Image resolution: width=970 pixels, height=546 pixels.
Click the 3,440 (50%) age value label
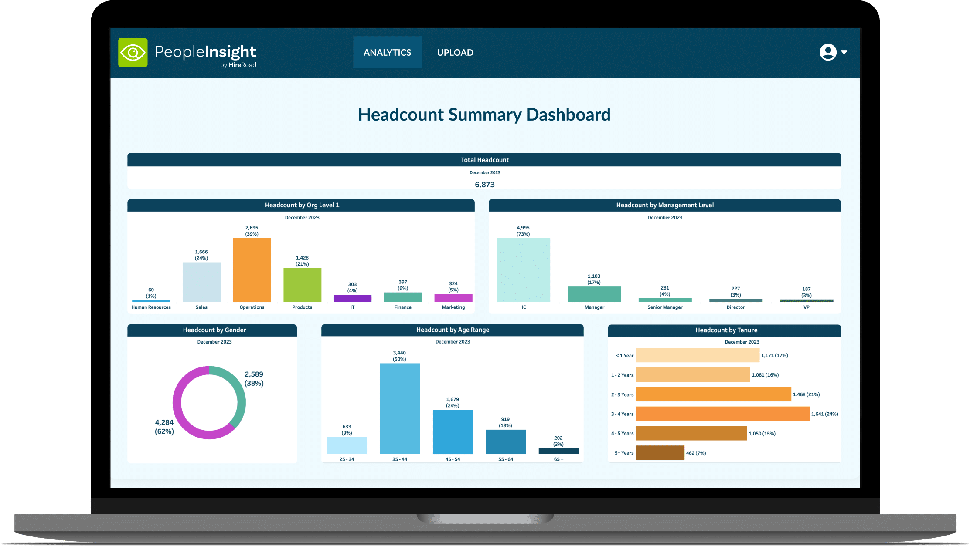point(399,356)
